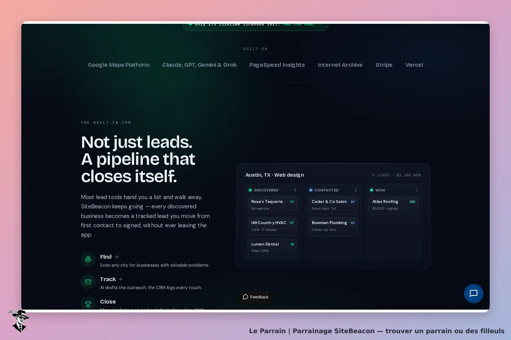The height and width of the screenshot is (340, 511).
Task: Click score 100 on Atlas Roofing
Action: (412, 202)
